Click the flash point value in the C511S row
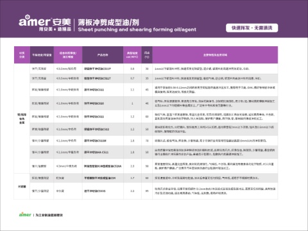The image size is (308, 231). (147, 191)
